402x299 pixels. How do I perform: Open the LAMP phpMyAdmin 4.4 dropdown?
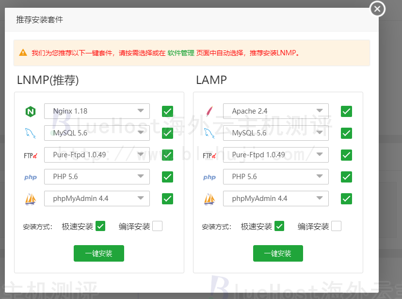click(276, 199)
